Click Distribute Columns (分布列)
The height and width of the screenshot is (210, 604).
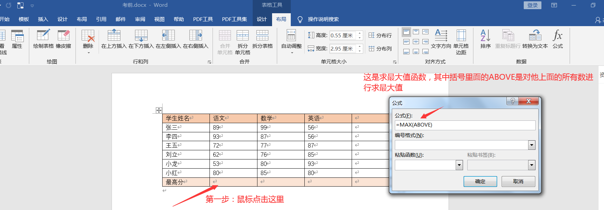point(380,49)
